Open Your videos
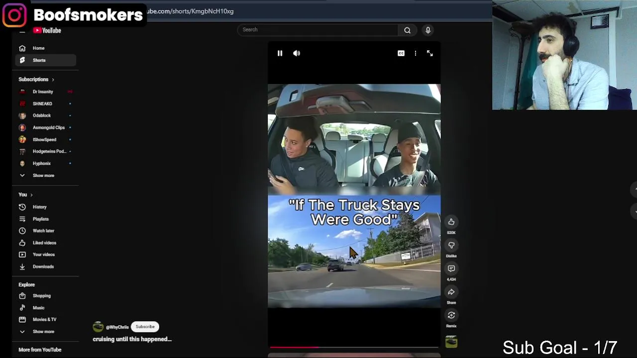This screenshot has height=358, width=637. (44, 255)
